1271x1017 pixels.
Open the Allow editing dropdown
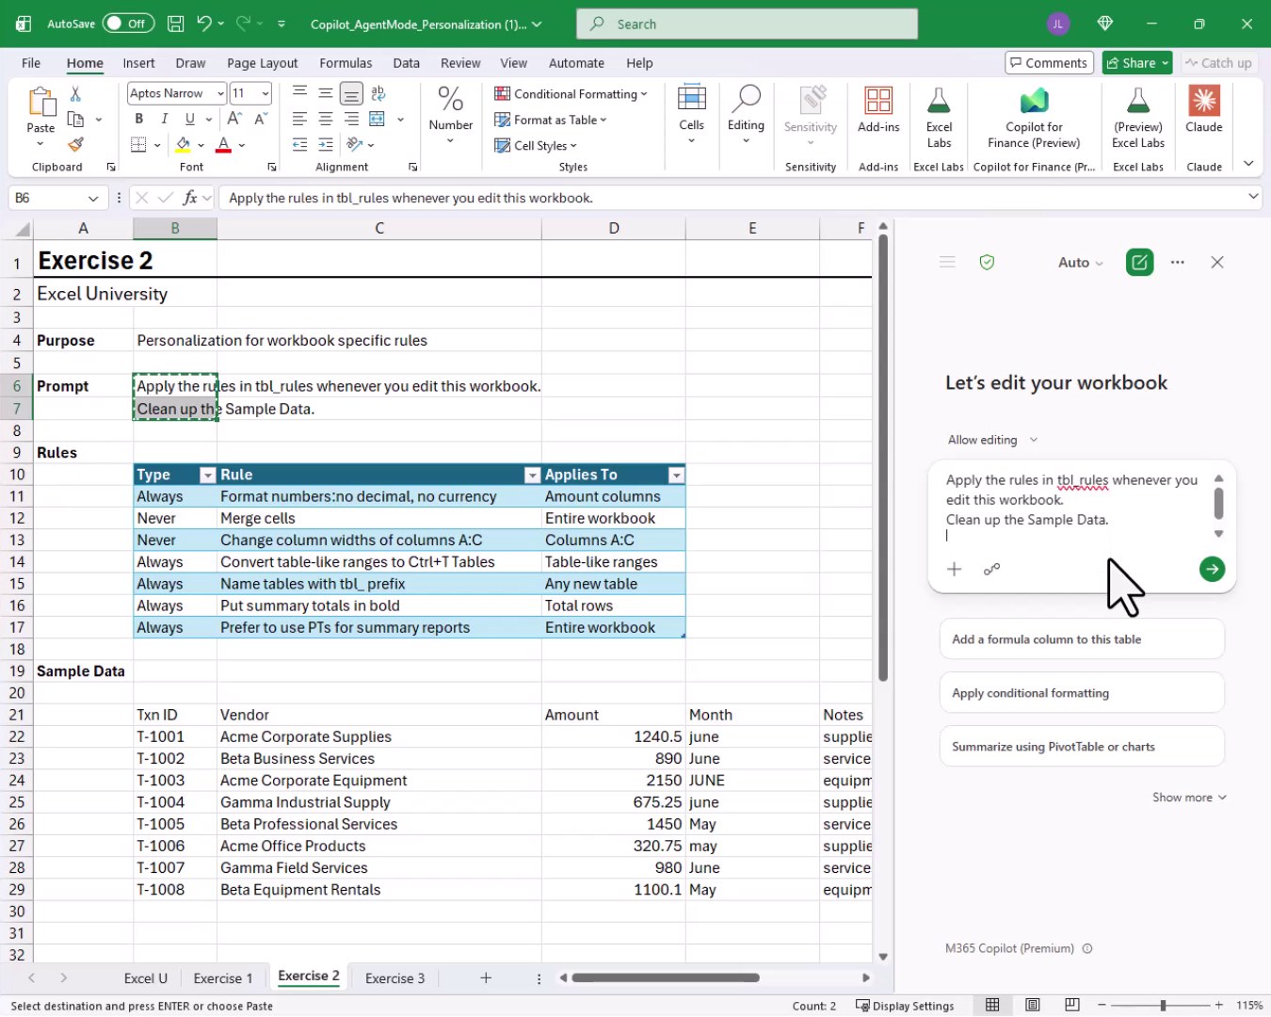992,440
